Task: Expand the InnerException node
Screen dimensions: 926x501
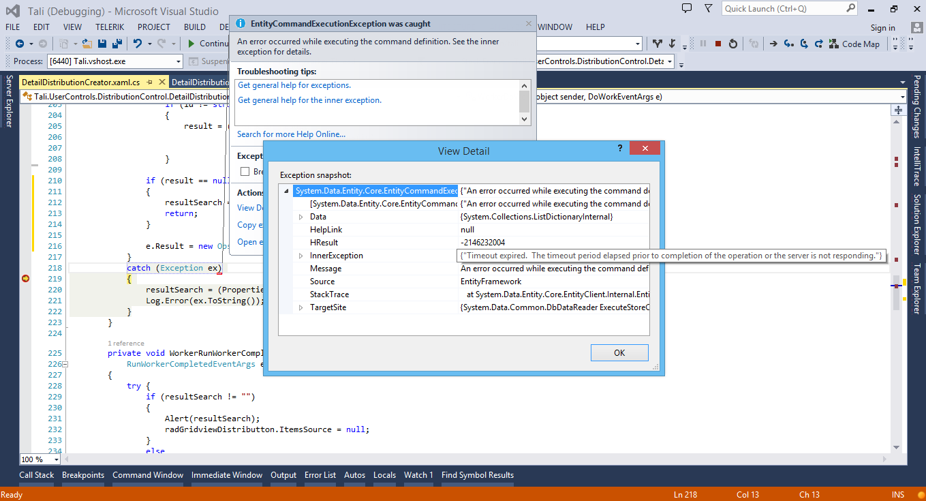Action: (x=301, y=256)
